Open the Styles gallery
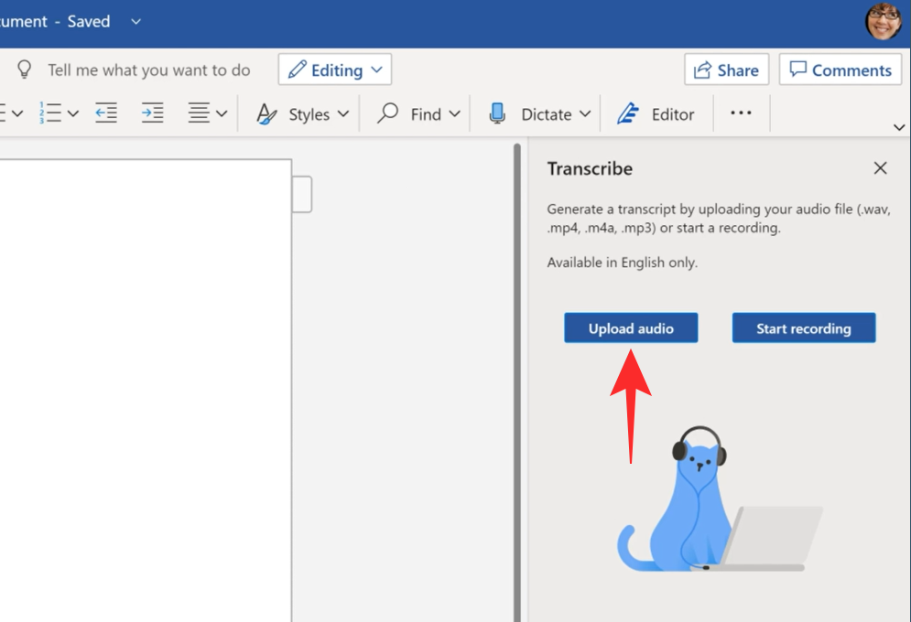The height and width of the screenshot is (622, 911). 303,114
